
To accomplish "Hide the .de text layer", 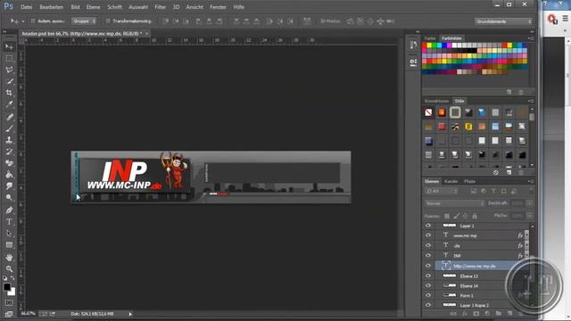I will (x=428, y=245).
